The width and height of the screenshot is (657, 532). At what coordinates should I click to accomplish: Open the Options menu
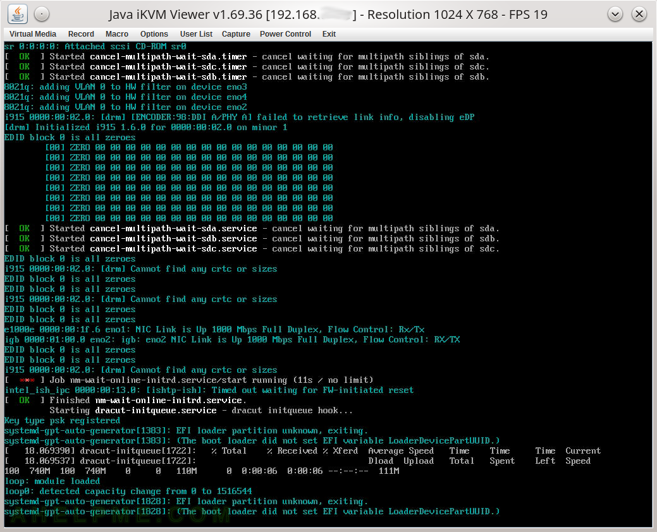(154, 34)
